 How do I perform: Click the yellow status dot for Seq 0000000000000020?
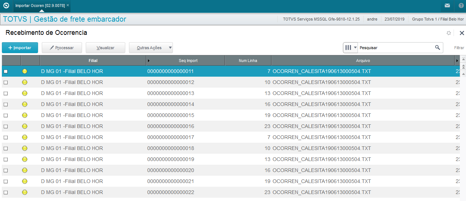coord(25,170)
